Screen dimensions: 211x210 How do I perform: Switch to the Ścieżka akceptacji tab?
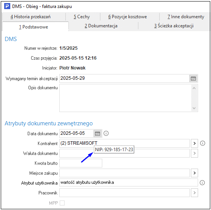tap(174, 26)
